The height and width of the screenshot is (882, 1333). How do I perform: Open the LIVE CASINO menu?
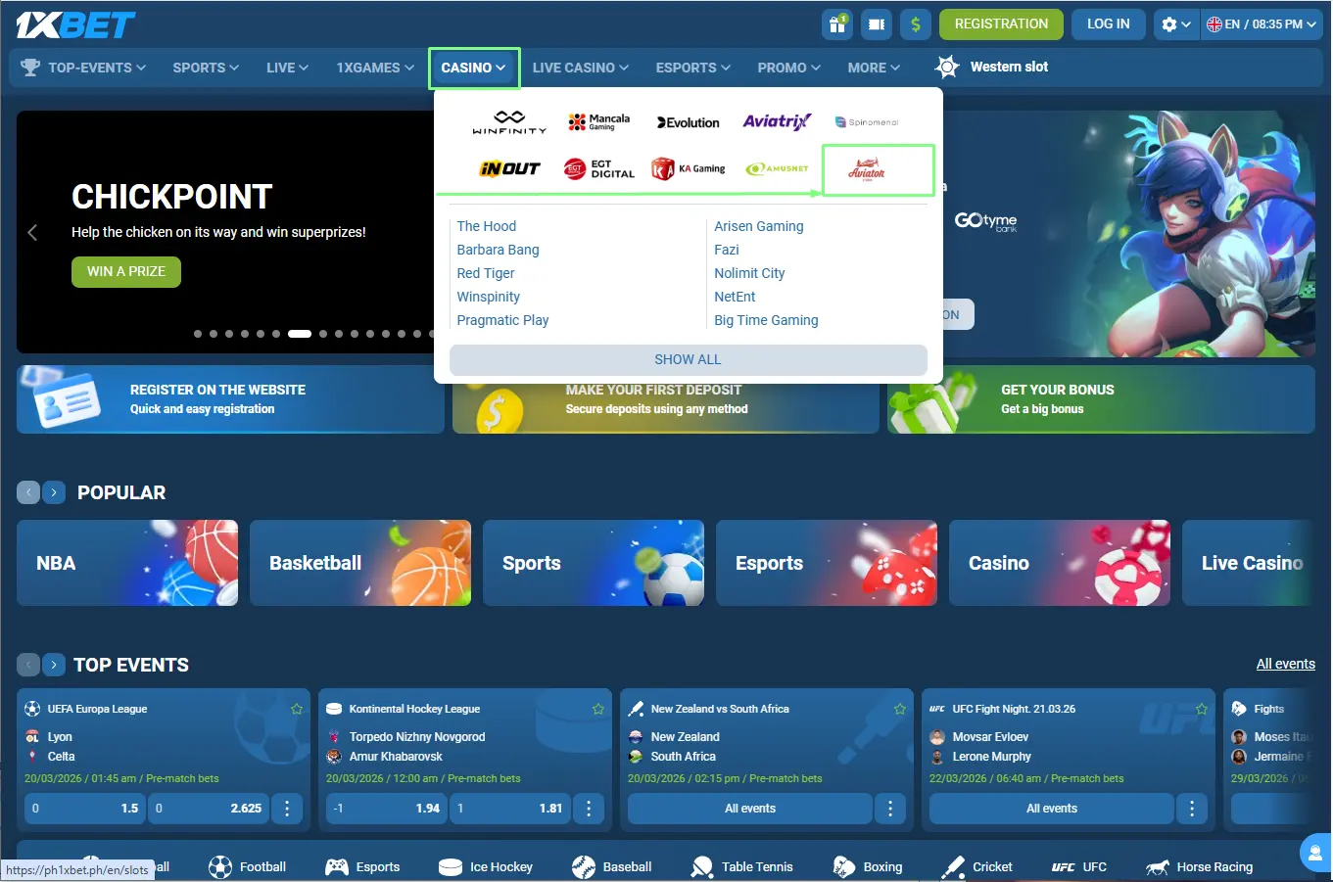tap(581, 68)
